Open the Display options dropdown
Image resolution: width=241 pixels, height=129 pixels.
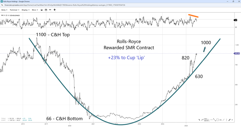click(25, 10)
